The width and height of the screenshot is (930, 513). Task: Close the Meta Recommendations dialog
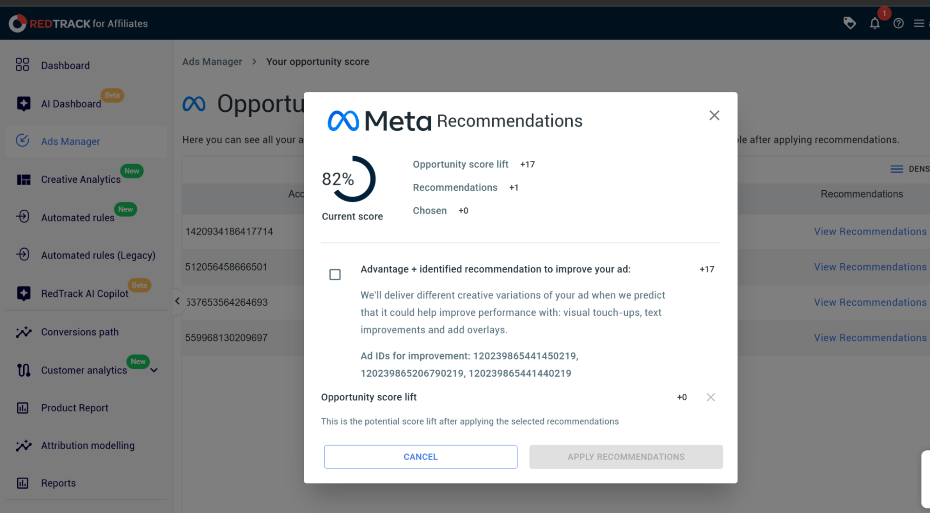(x=714, y=115)
